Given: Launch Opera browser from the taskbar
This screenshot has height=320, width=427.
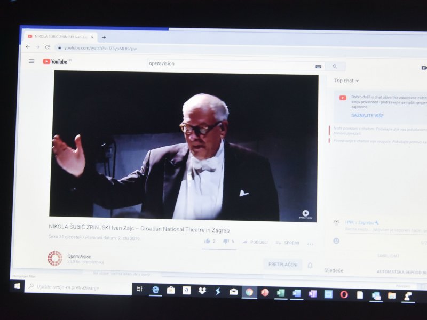Looking at the screenshot, I should tap(344, 294).
